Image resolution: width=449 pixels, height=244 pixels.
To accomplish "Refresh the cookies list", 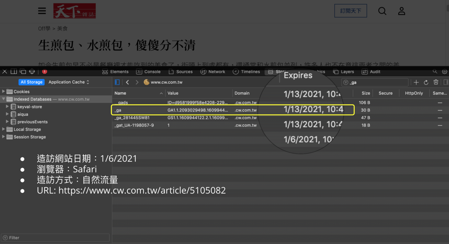I will point(426,82).
